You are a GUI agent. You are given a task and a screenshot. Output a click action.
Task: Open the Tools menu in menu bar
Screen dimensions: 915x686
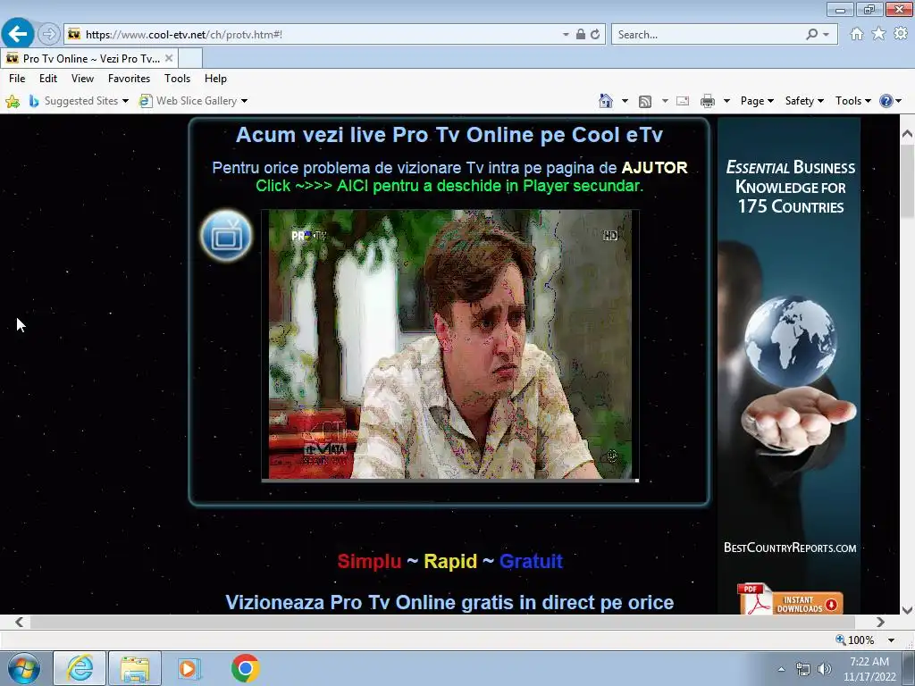pyautogui.click(x=178, y=79)
